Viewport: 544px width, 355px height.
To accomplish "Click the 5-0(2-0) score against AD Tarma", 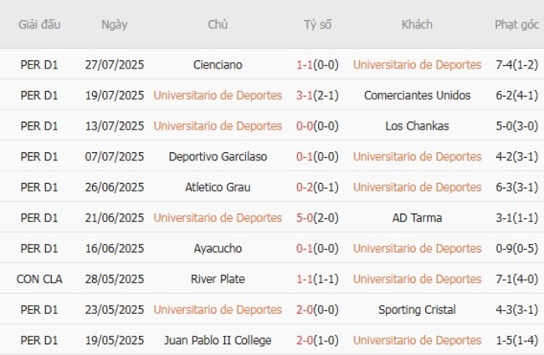I will (x=317, y=218).
